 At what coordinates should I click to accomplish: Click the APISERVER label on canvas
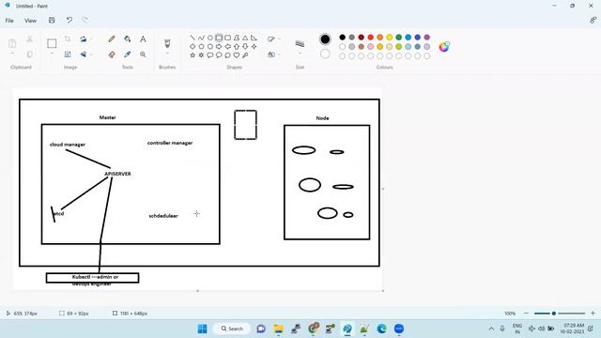pyautogui.click(x=117, y=174)
